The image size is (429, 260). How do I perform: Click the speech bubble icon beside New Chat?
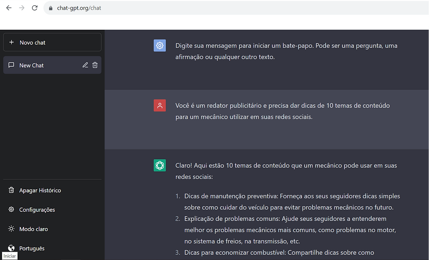pyautogui.click(x=11, y=65)
